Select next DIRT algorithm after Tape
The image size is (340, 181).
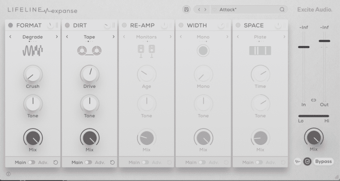pyautogui.click(x=114, y=37)
